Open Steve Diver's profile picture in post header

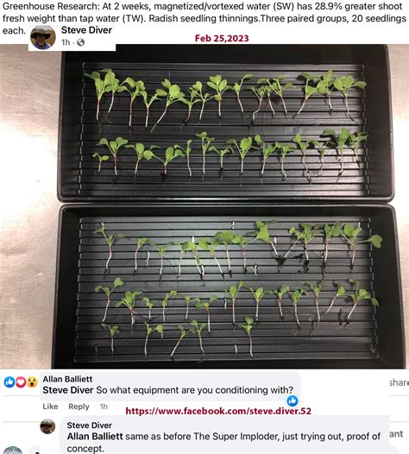tap(43, 37)
